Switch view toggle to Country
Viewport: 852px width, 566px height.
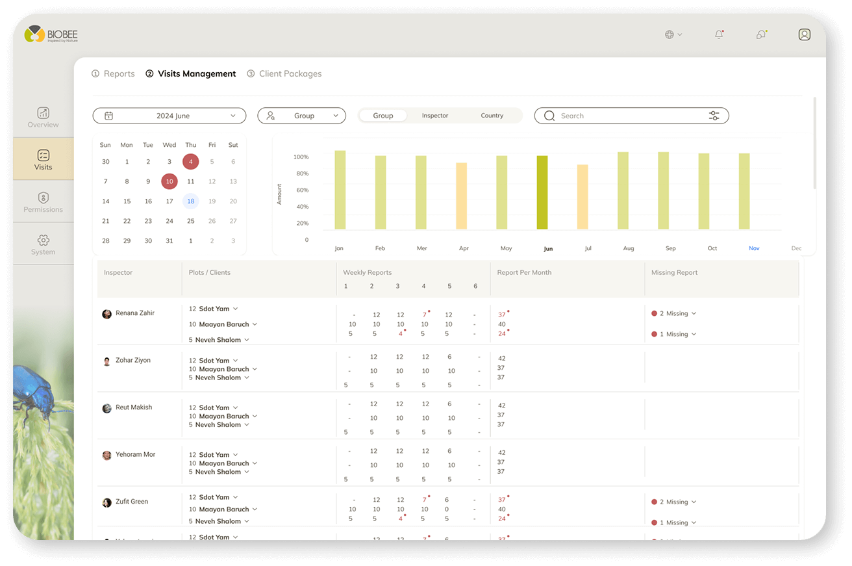pos(492,116)
